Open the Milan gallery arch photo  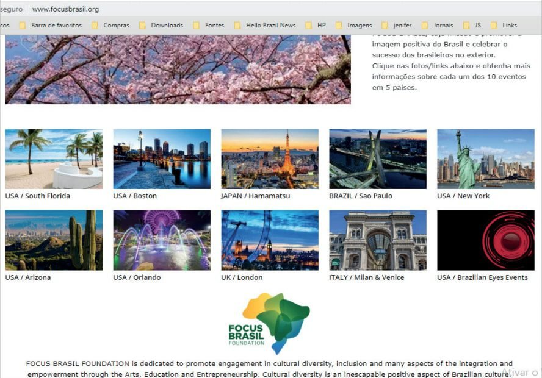click(x=378, y=240)
